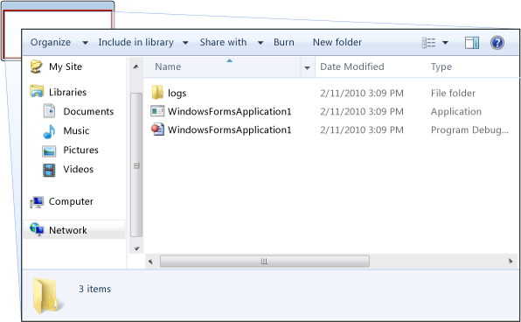The height and width of the screenshot is (322, 521).
Task: Expand the Include in library arrow
Action: pyautogui.click(x=185, y=43)
